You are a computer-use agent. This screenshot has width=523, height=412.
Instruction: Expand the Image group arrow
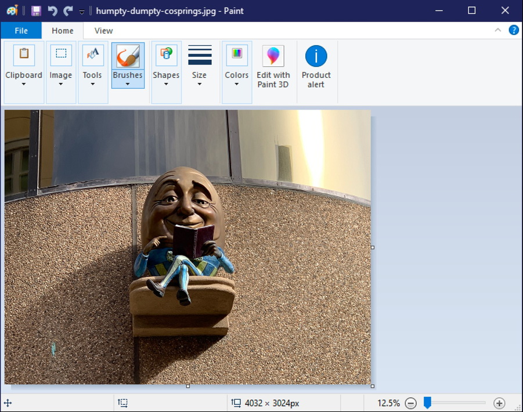click(x=61, y=84)
